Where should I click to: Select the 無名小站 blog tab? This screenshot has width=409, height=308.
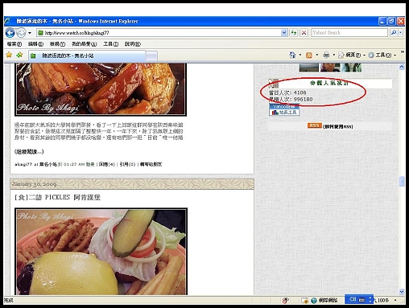click(x=87, y=55)
